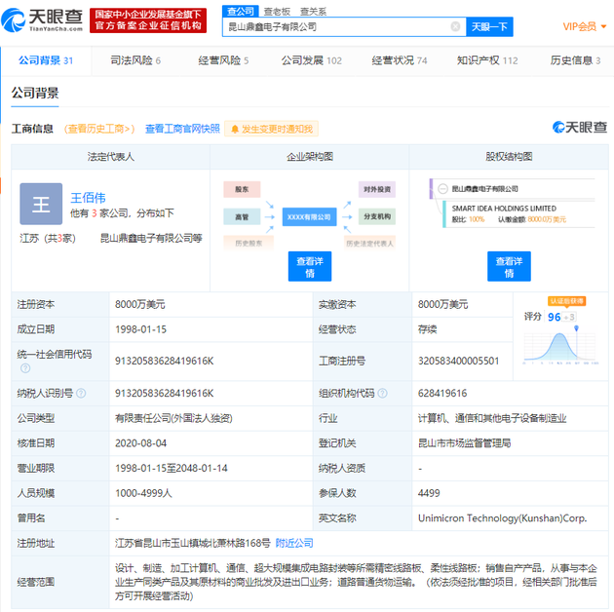Click the 江苏 (共3家) region text
614x612 pixels.
(x=48, y=238)
